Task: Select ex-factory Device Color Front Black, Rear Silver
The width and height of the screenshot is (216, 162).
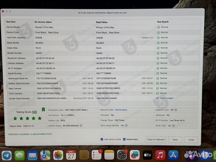Action: [47, 32]
